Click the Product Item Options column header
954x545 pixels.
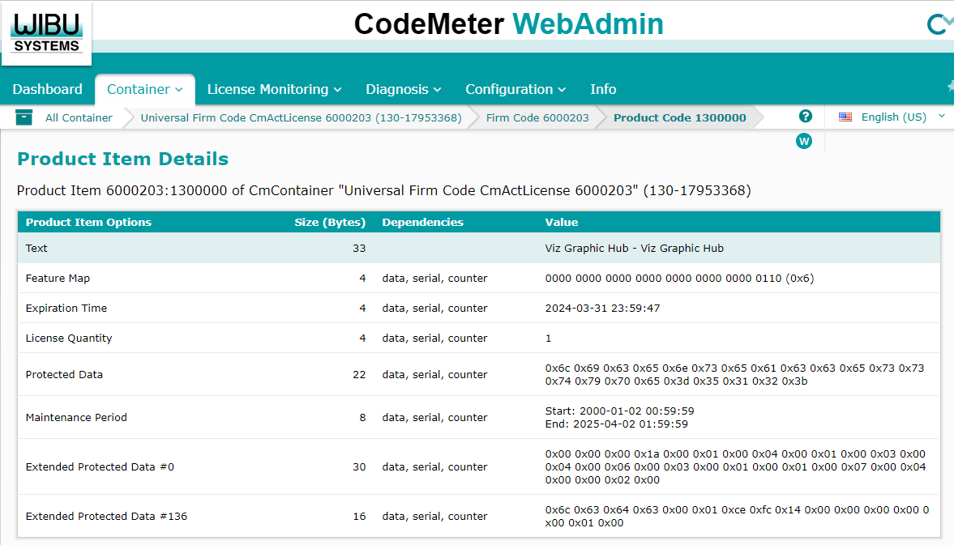[88, 222]
